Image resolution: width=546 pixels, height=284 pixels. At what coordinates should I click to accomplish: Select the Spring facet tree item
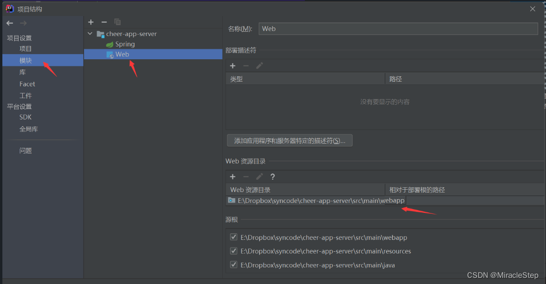[x=125, y=44]
